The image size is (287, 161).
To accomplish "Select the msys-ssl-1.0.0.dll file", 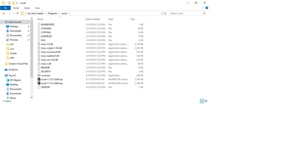I will click(49, 60).
